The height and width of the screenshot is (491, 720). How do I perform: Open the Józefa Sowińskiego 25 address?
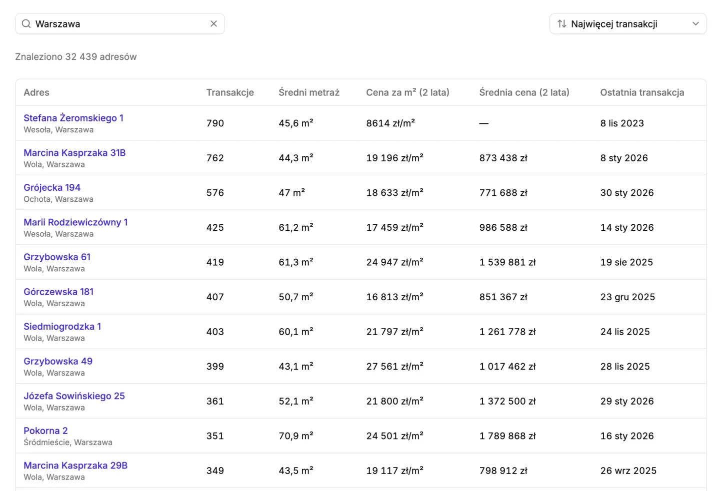74,396
